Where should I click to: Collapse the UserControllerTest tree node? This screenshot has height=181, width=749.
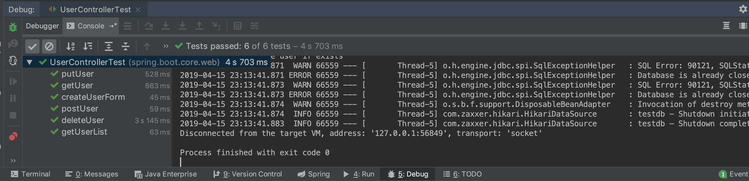[x=29, y=62]
